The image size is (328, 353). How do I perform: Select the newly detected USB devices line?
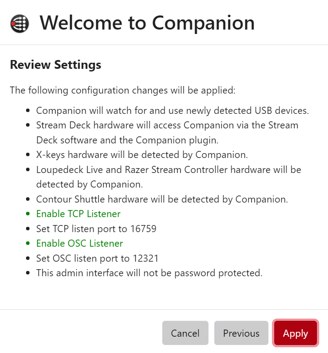(172, 111)
